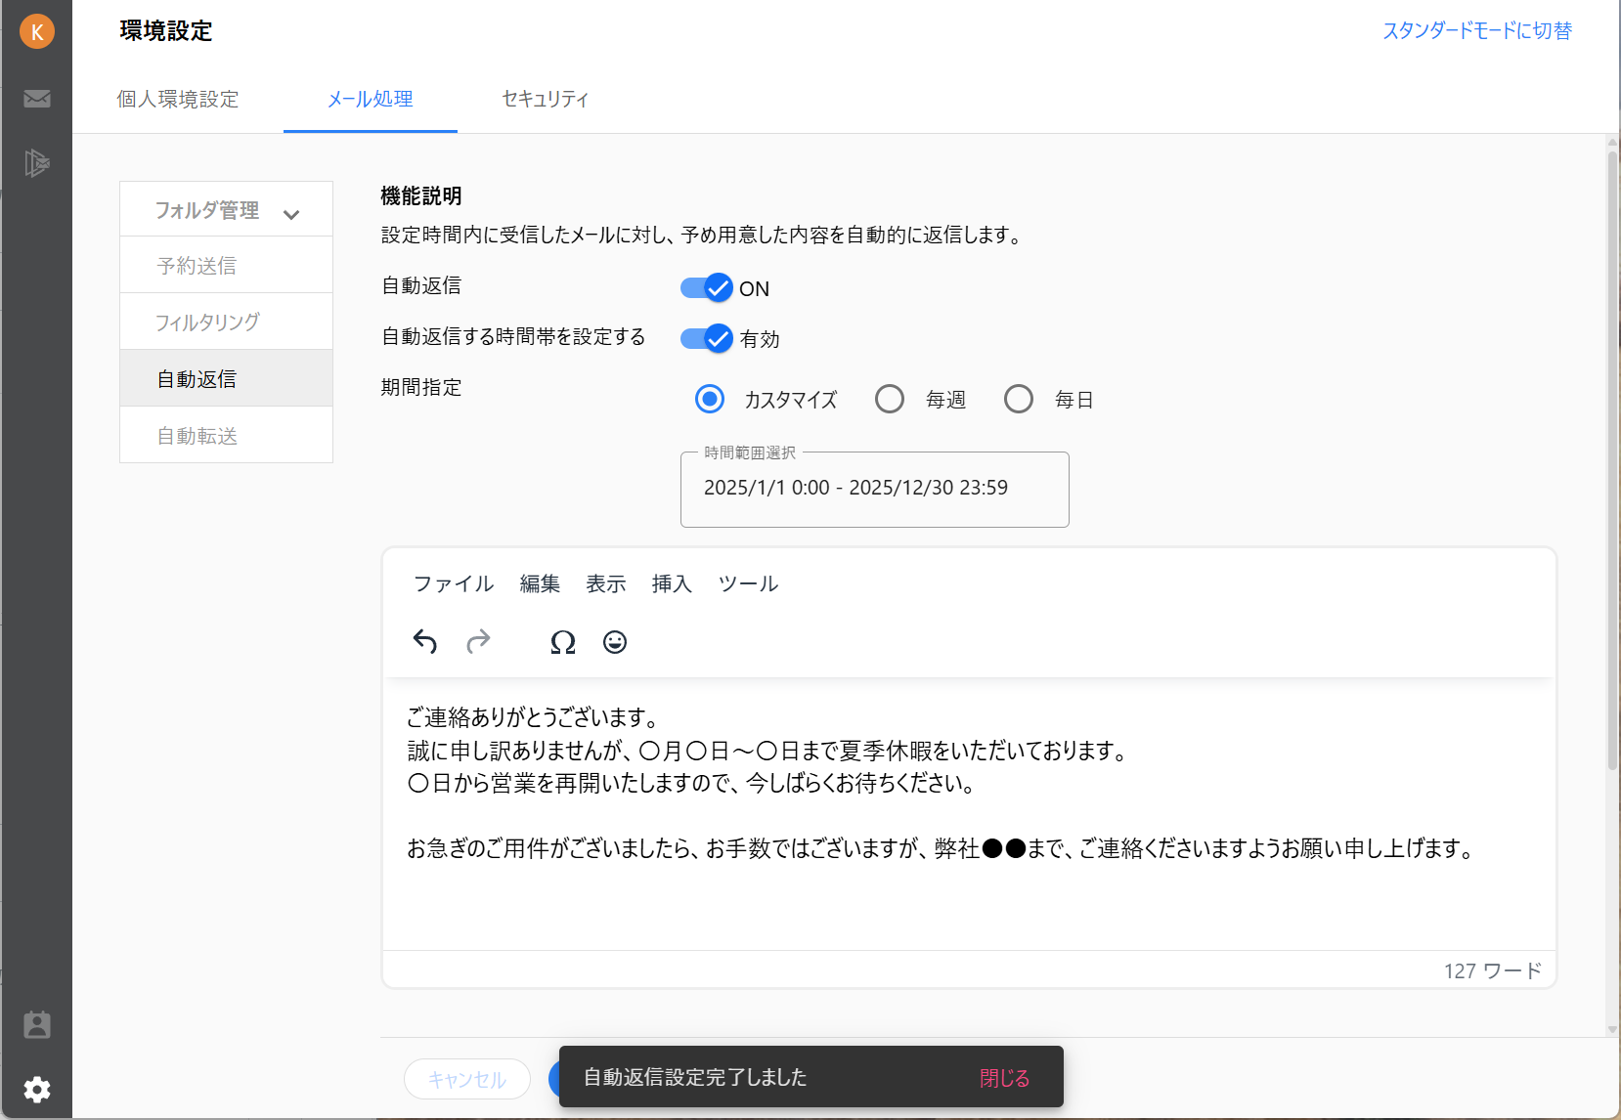Open the 挿入 editor menu
This screenshot has height=1120, width=1621.
point(672,583)
